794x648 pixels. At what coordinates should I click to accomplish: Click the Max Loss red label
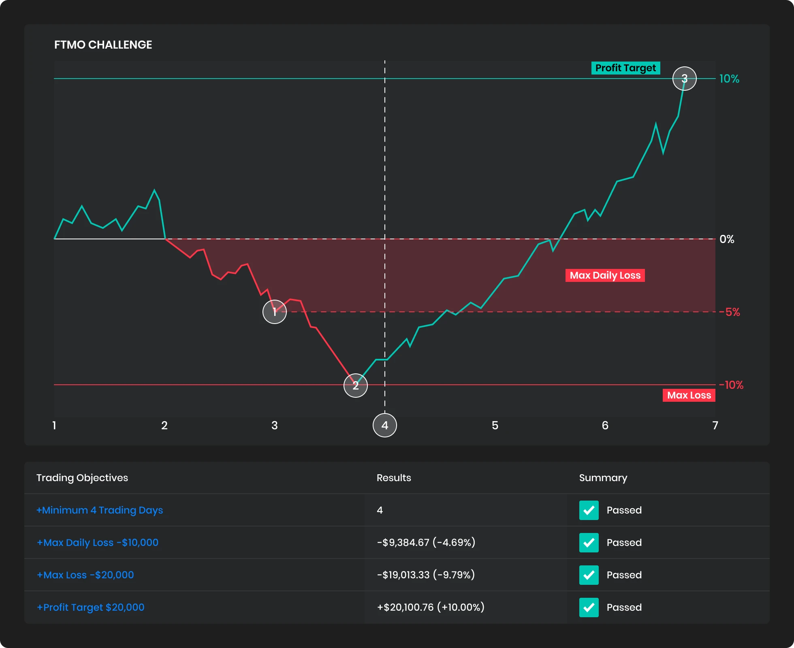[x=689, y=395]
